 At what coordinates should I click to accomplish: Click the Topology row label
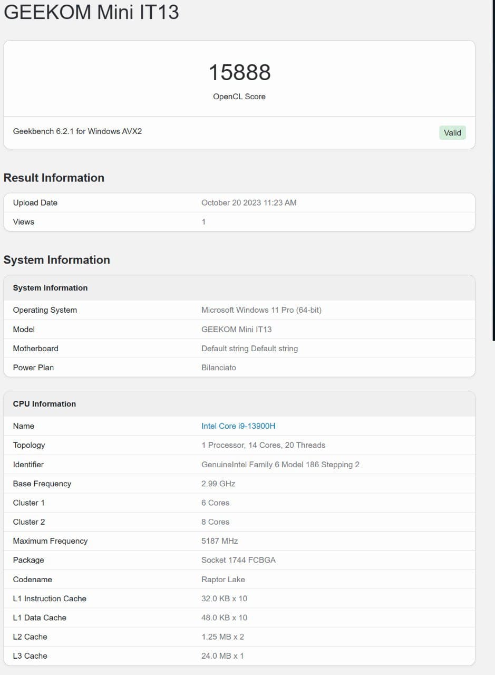(29, 445)
